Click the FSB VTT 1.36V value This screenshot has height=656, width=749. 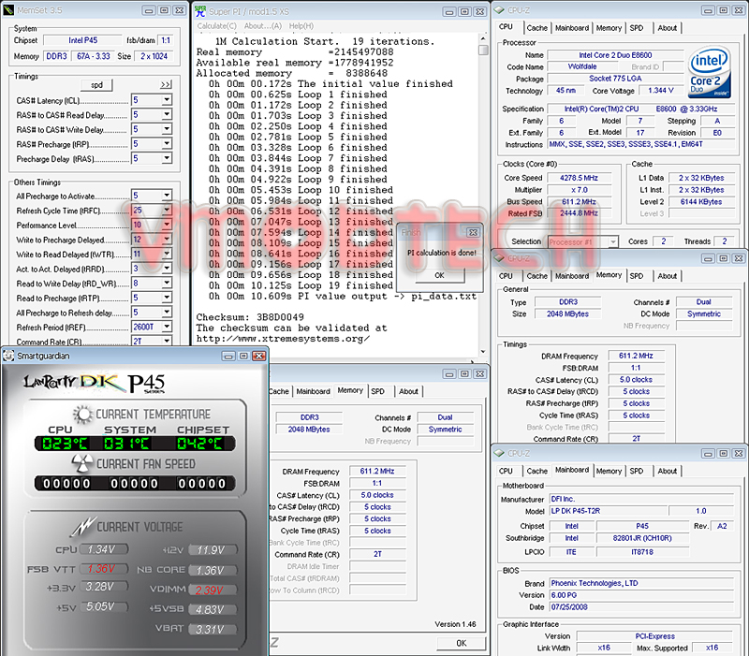[x=102, y=569]
